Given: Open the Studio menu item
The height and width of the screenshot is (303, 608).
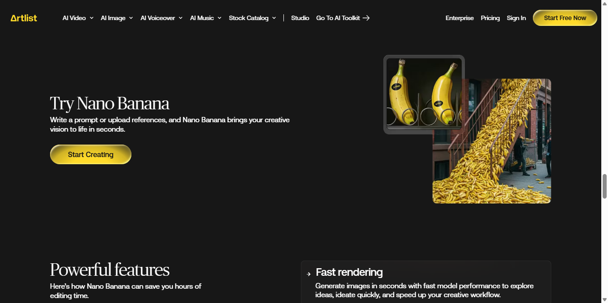Looking at the screenshot, I should [x=300, y=18].
